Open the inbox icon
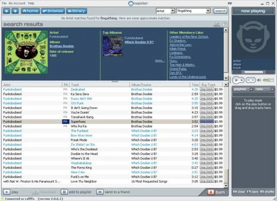Image resolution: width=277 pixels, height=201 pixels. [217, 24]
